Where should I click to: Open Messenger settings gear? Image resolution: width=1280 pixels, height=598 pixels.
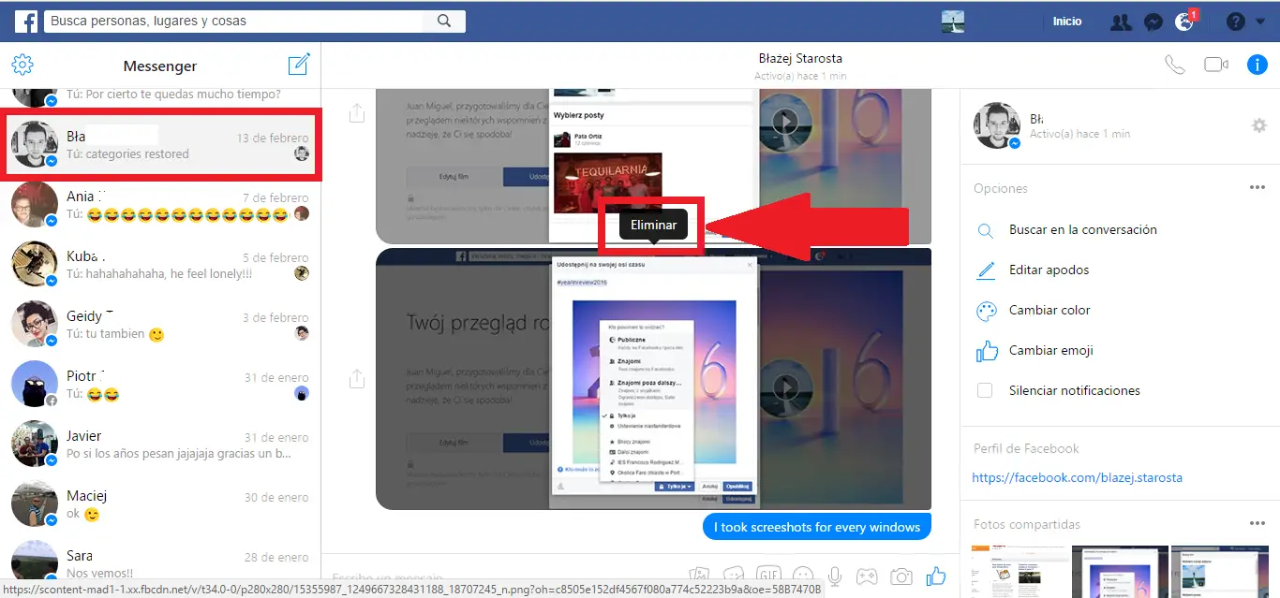point(22,64)
